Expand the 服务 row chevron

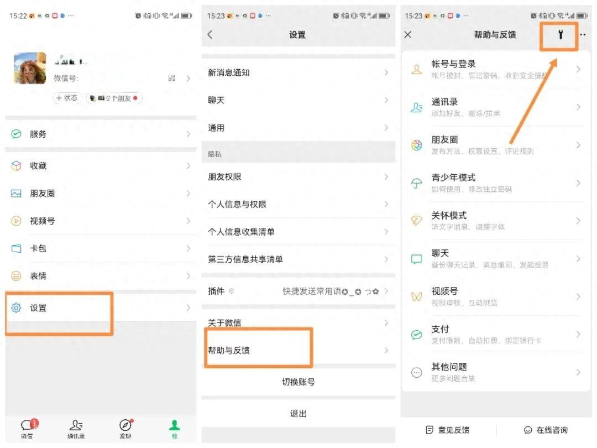[188, 134]
